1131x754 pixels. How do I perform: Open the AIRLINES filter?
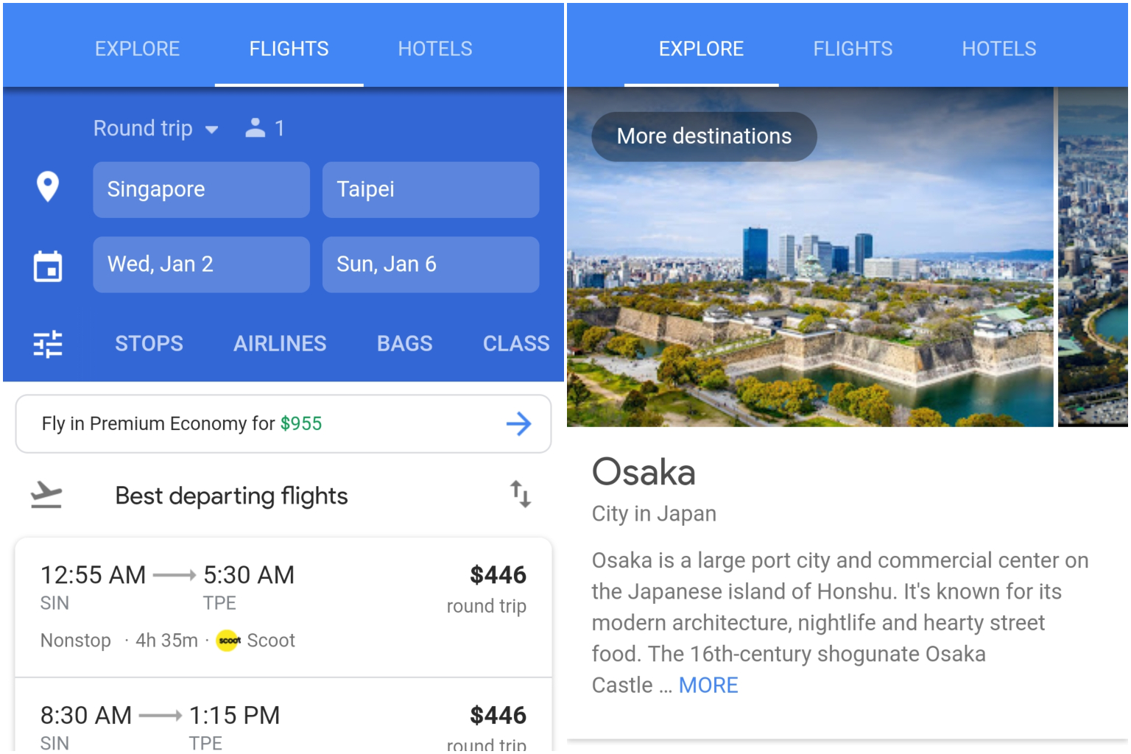280,344
